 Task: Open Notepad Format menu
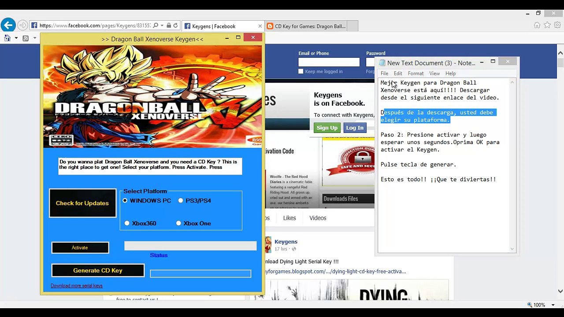click(x=416, y=74)
